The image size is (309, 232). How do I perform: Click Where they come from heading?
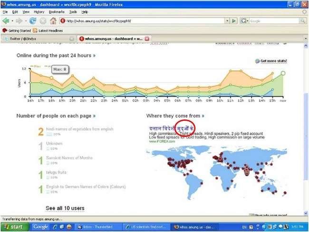(175, 116)
